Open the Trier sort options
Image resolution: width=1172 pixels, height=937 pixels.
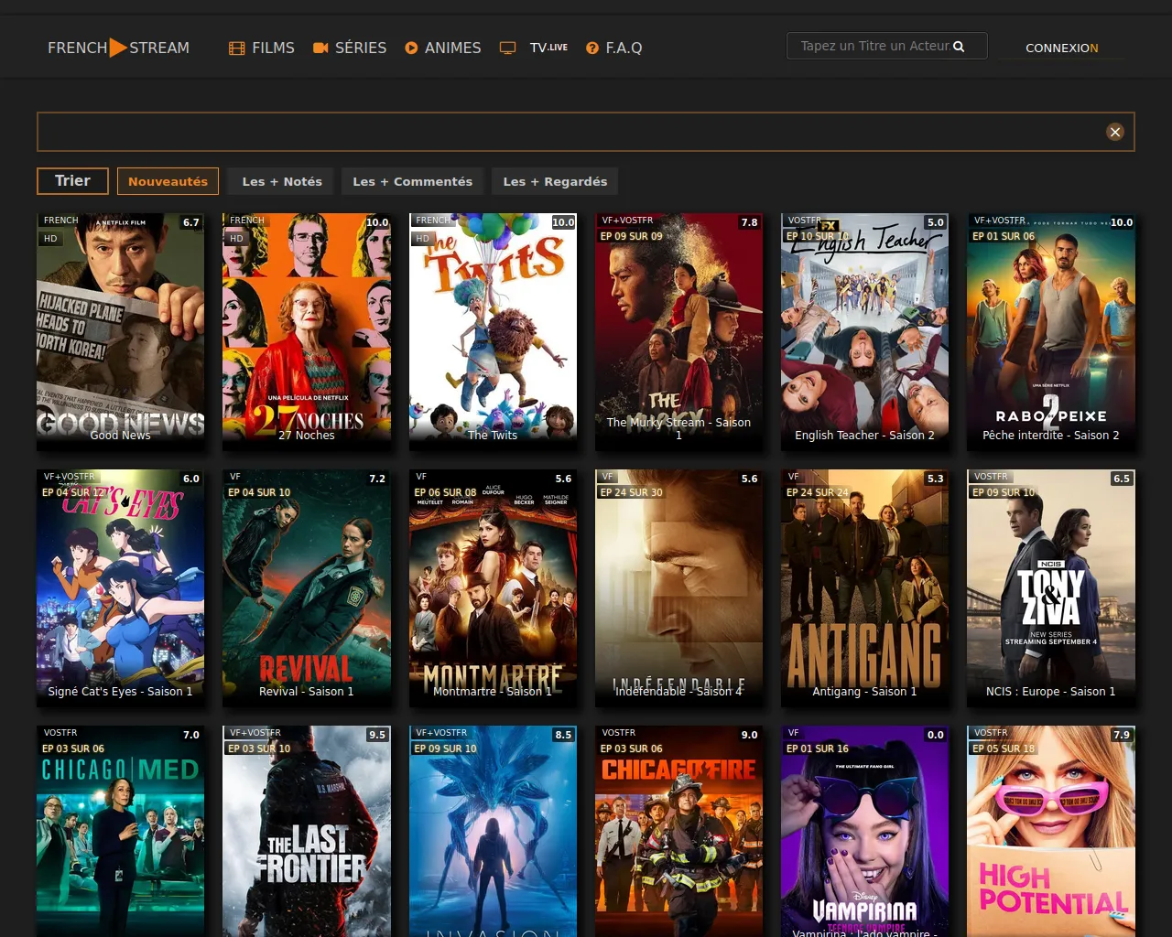click(x=72, y=181)
